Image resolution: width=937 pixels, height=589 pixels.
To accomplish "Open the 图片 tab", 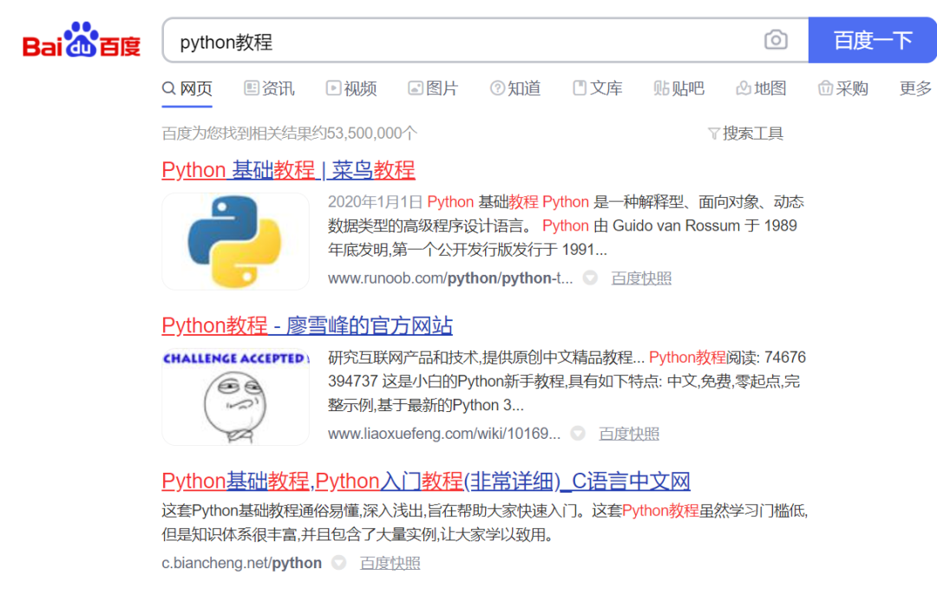I will (x=433, y=88).
